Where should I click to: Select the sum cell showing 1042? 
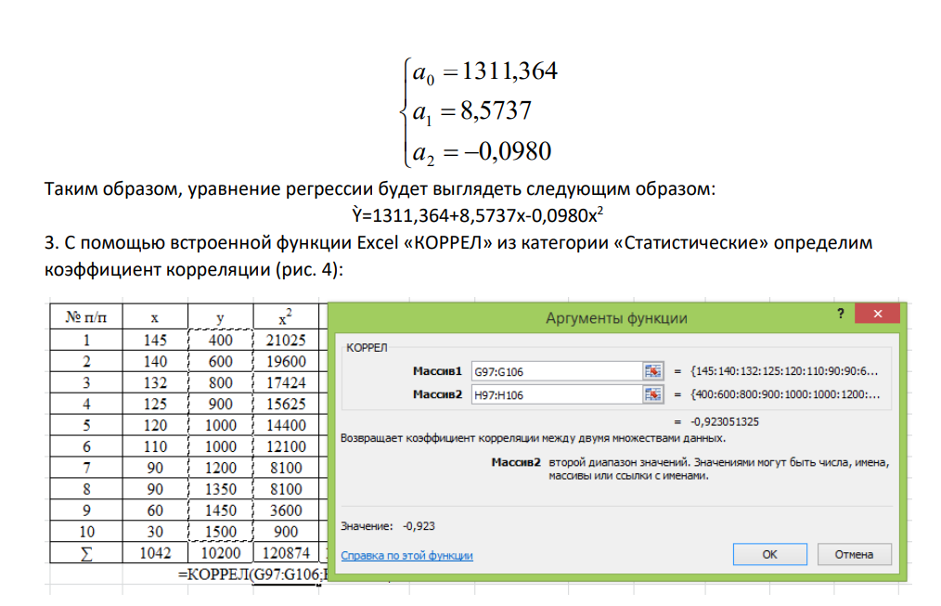155,552
